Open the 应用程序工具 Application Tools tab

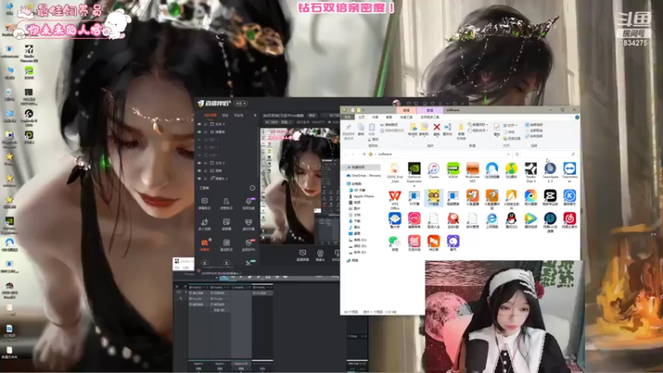429,117
